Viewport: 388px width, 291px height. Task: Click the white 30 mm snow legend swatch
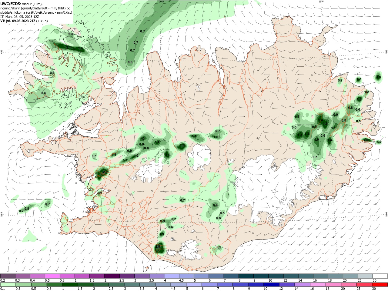[x=380, y=276]
